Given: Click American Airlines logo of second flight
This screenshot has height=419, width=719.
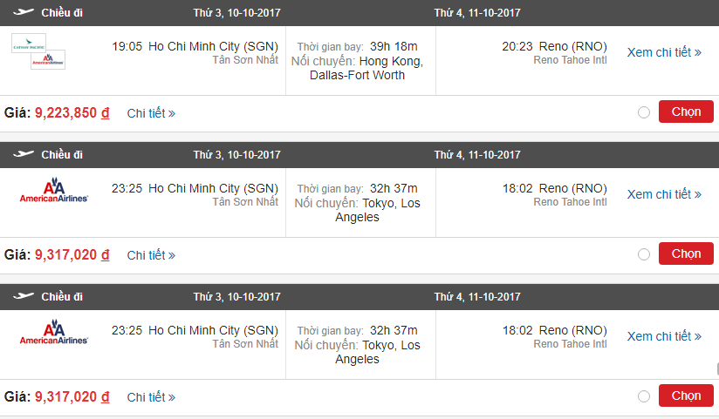Looking at the screenshot, I should click(x=53, y=190).
